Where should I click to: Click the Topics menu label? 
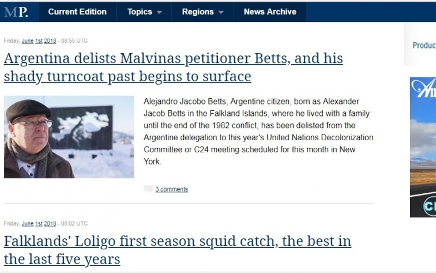(140, 12)
